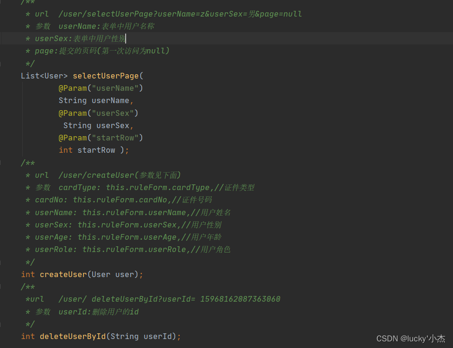Click the 'String userName,' parameter line
The width and height of the screenshot is (453, 348).
(x=96, y=101)
